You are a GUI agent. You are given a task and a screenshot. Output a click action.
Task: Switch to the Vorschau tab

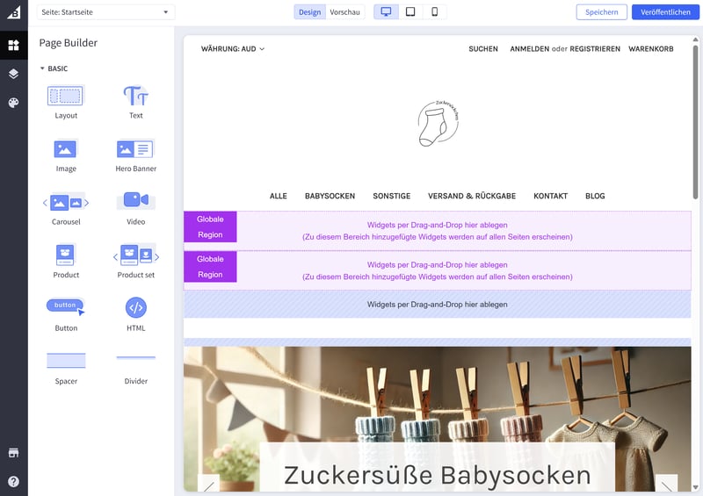pyautogui.click(x=344, y=12)
